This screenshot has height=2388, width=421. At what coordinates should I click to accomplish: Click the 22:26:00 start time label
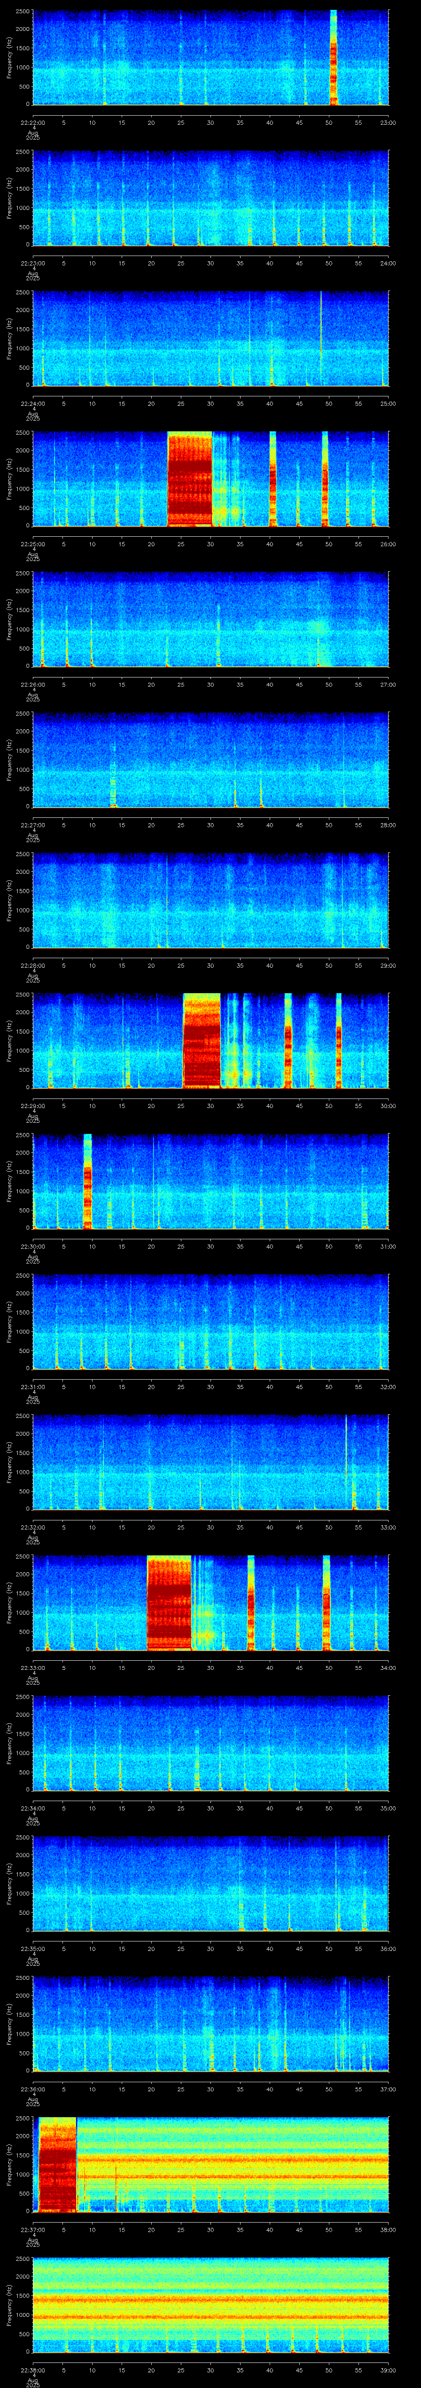(32, 684)
